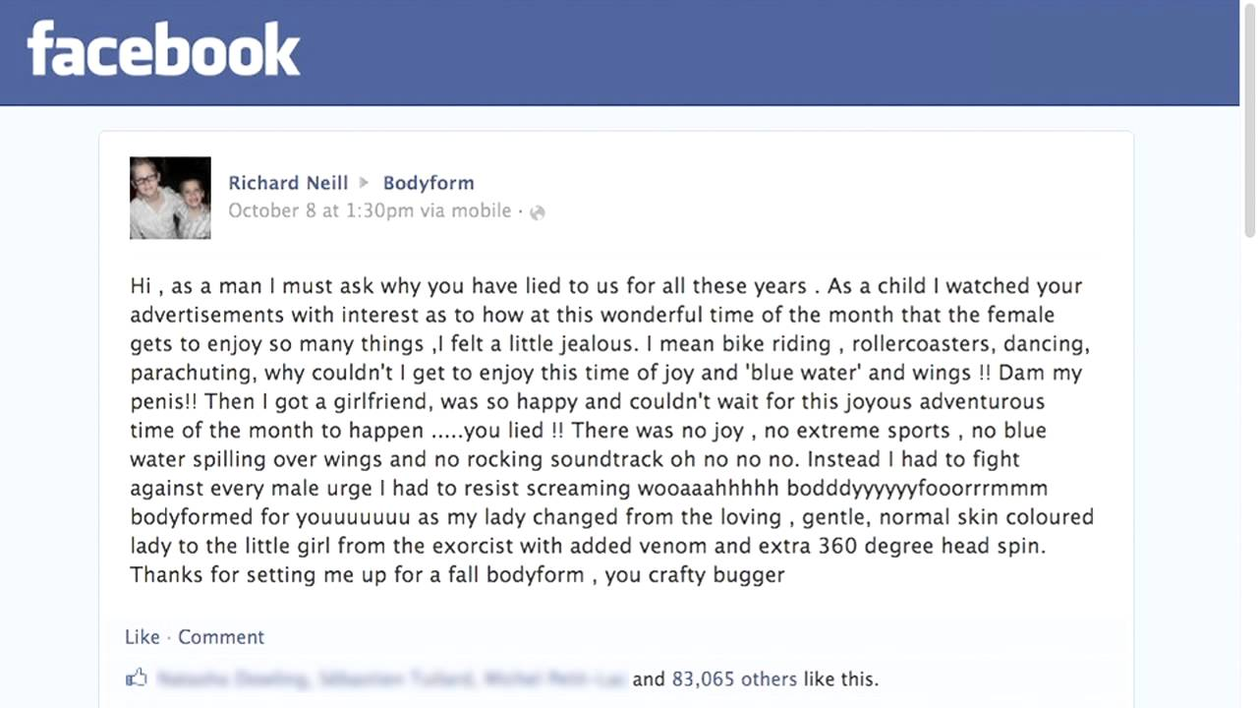Click the "mobile" link in post header
The height and width of the screenshot is (708, 1258).
click(x=481, y=210)
